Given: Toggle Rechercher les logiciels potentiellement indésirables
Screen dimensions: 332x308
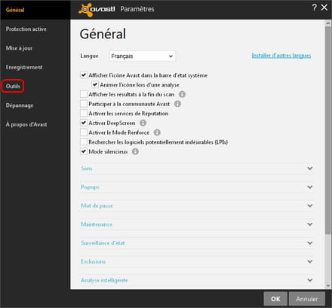Looking at the screenshot, I should [84, 142].
